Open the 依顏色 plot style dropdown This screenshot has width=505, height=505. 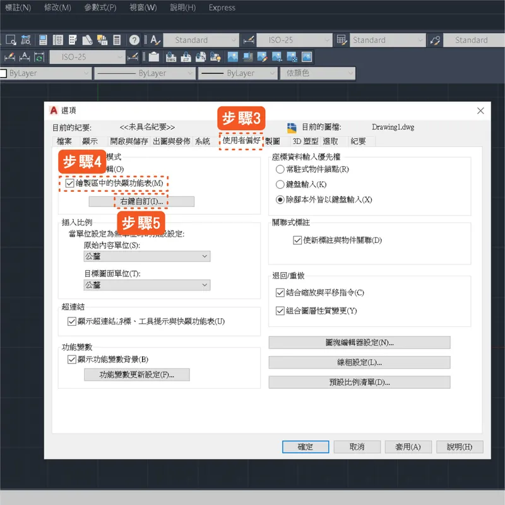point(318,73)
